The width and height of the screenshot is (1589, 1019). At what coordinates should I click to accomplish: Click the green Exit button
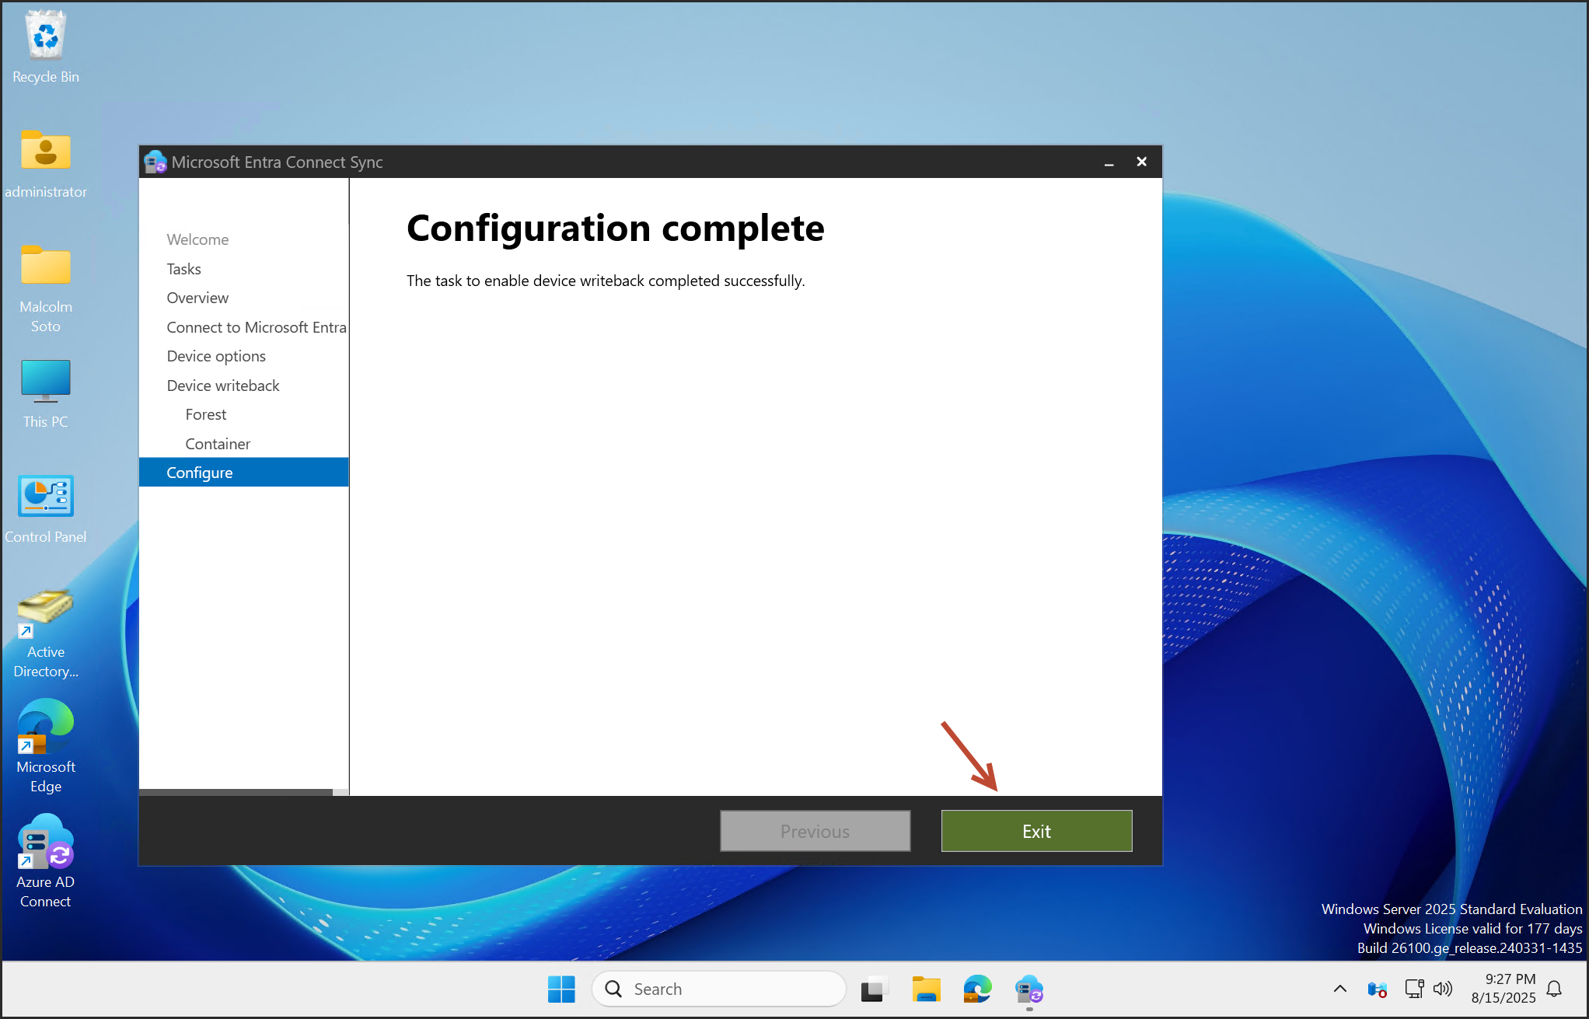1035,831
